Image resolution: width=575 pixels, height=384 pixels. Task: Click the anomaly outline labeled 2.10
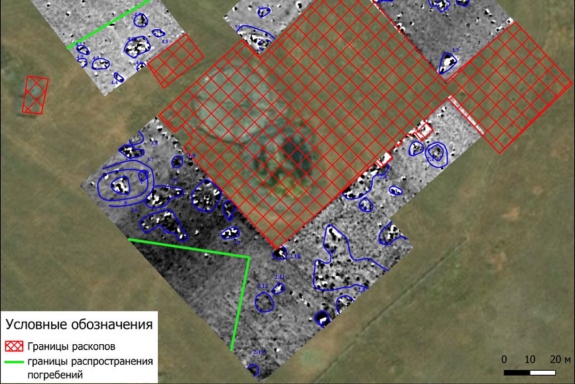tap(280, 254)
